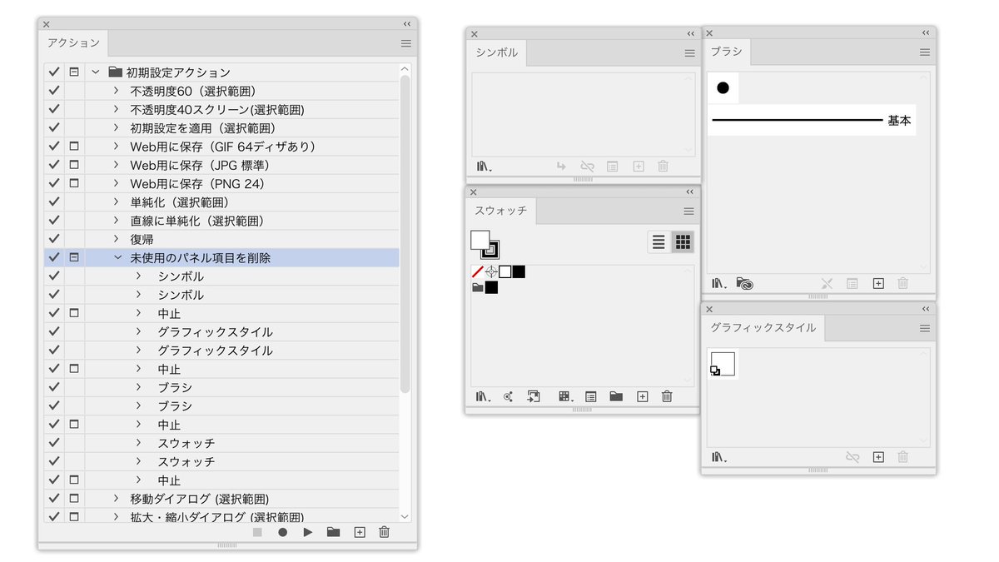
Task: Expand the 移動ダイアログ (選択範囲) action
Action: point(117,499)
